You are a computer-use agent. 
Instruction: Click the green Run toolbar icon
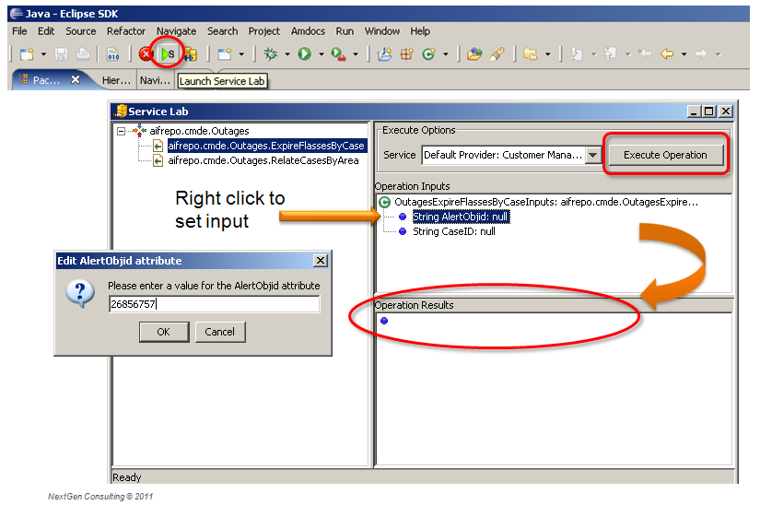(x=304, y=54)
